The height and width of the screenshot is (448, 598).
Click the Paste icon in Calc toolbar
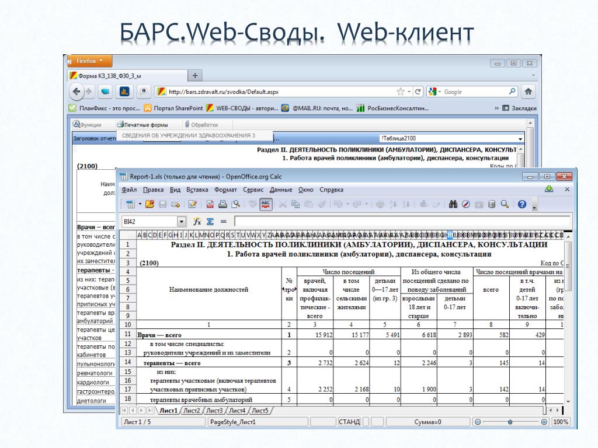pos(308,204)
